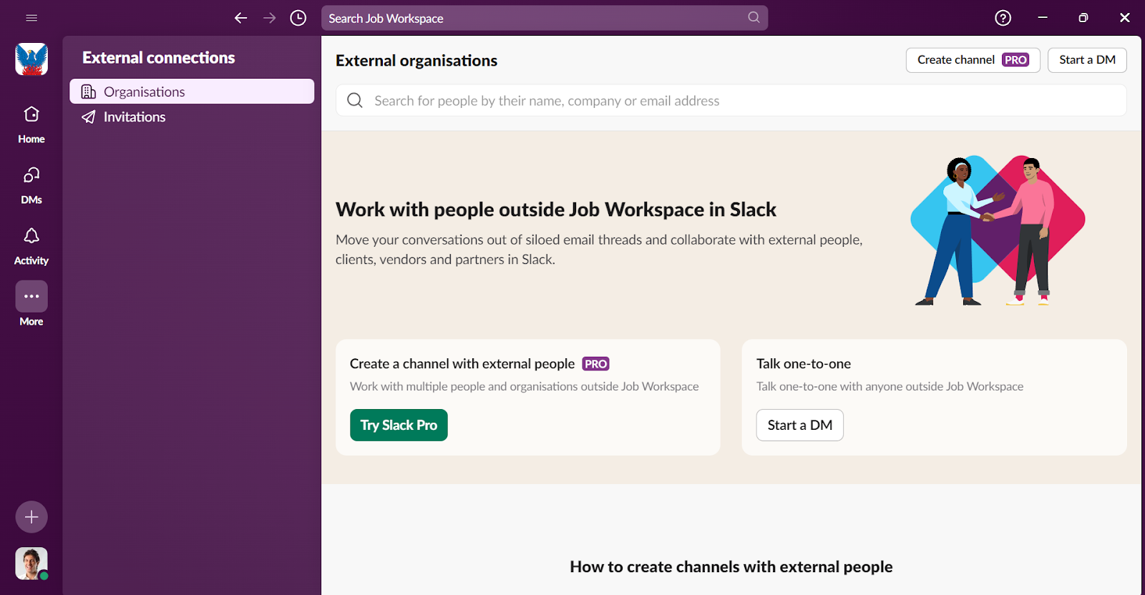Screen dimensions: 1145x595
Task: Click the Create channel PRO button
Action: pos(973,60)
